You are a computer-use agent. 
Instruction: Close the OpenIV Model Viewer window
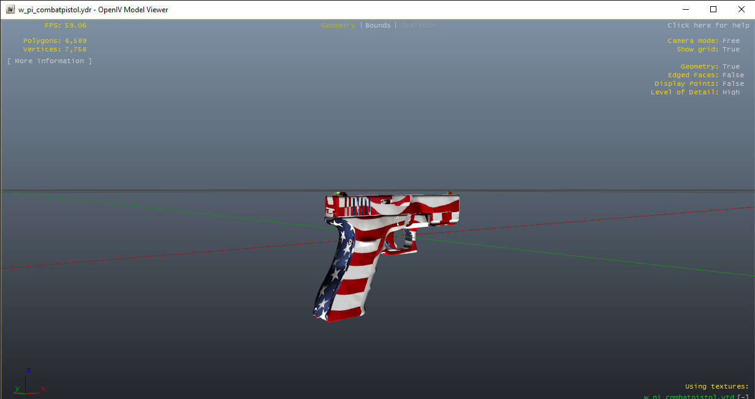pos(741,9)
